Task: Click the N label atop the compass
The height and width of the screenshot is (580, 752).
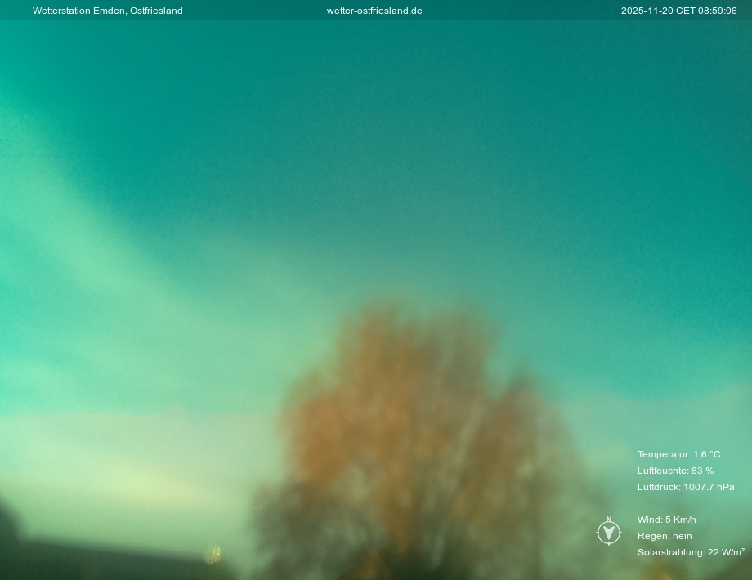Action: pos(609,520)
